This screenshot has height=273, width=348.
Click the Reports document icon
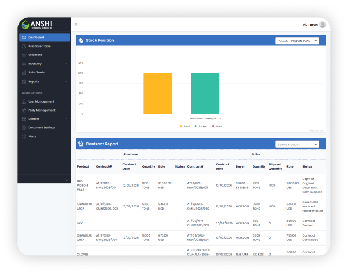(x=24, y=81)
